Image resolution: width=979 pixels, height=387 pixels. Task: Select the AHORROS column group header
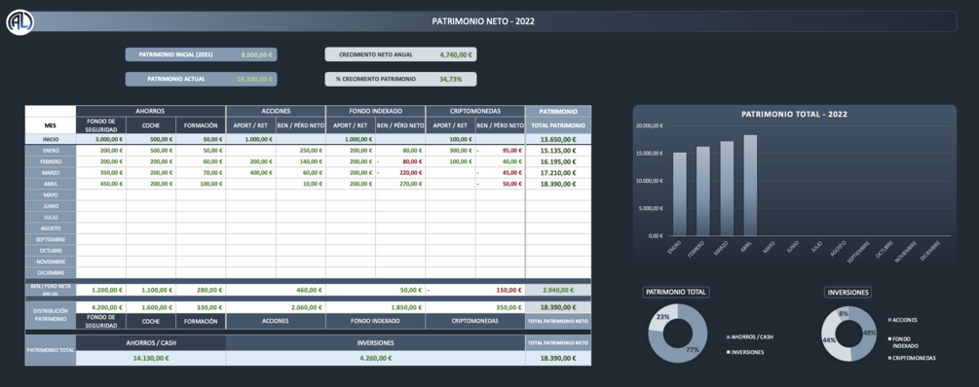(x=150, y=111)
